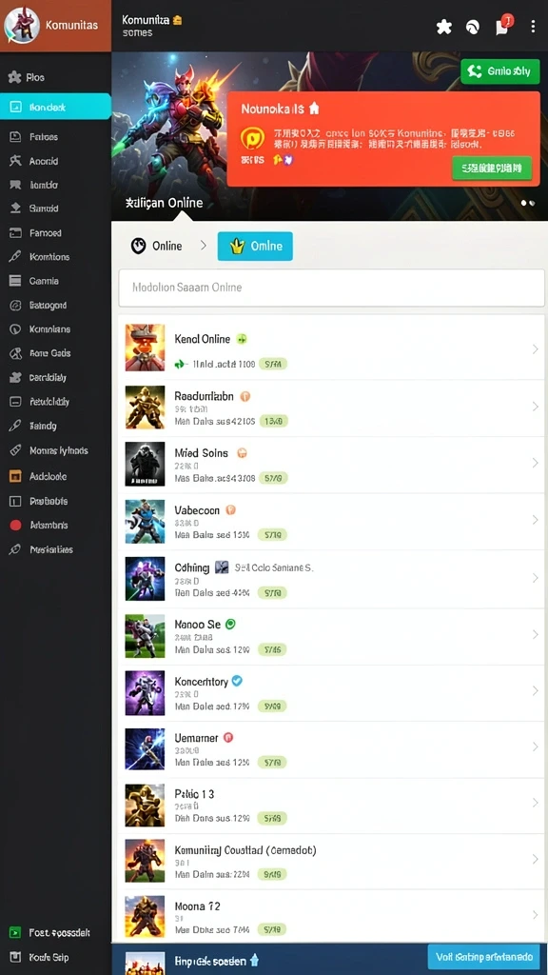Viewport: 548px width, 975px height.
Task: Click the Famoed sidebar icon
Action: pos(15,232)
